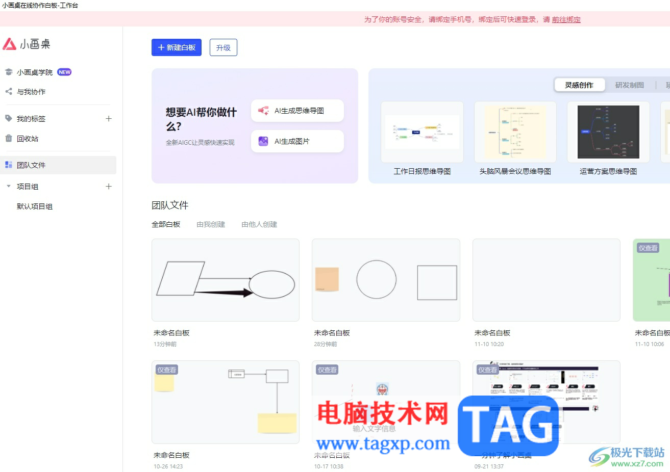
Task: Click the 项目组 sidebar label
Action: [28, 187]
